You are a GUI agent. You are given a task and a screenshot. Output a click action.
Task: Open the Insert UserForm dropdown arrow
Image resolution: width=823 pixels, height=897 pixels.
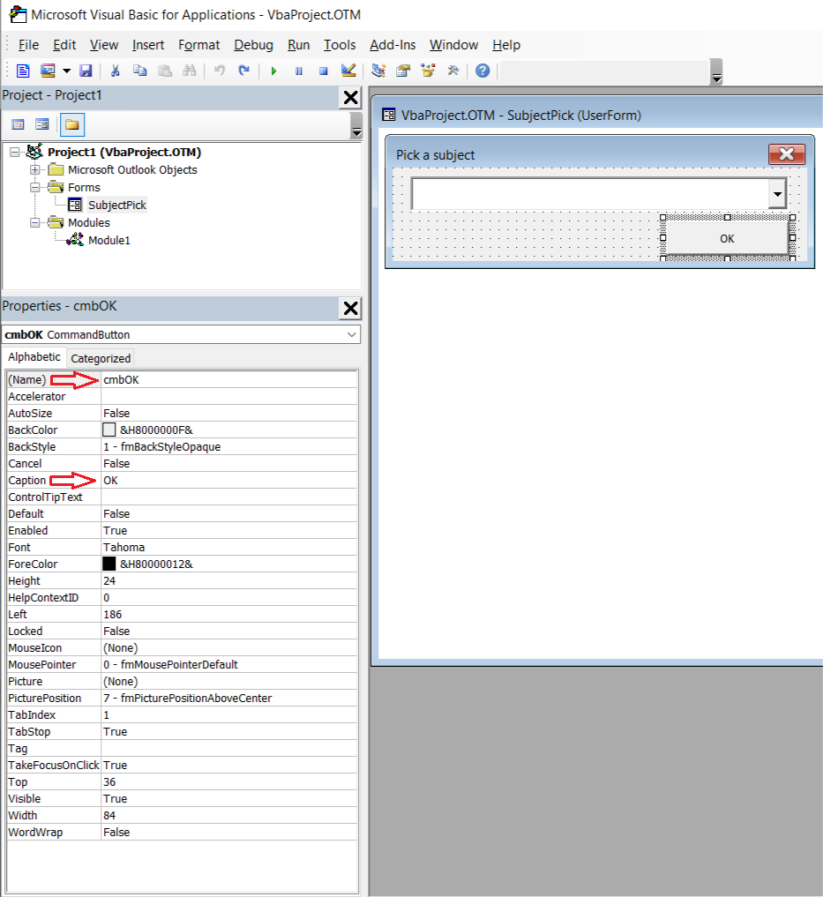[x=66, y=71]
